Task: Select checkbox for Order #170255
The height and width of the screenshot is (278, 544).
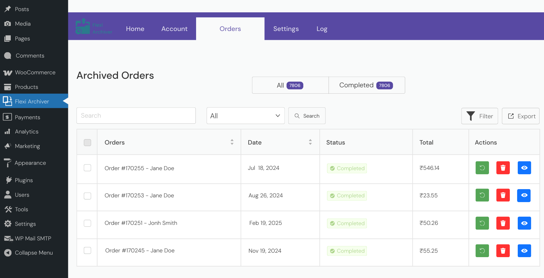Action: (87, 168)
